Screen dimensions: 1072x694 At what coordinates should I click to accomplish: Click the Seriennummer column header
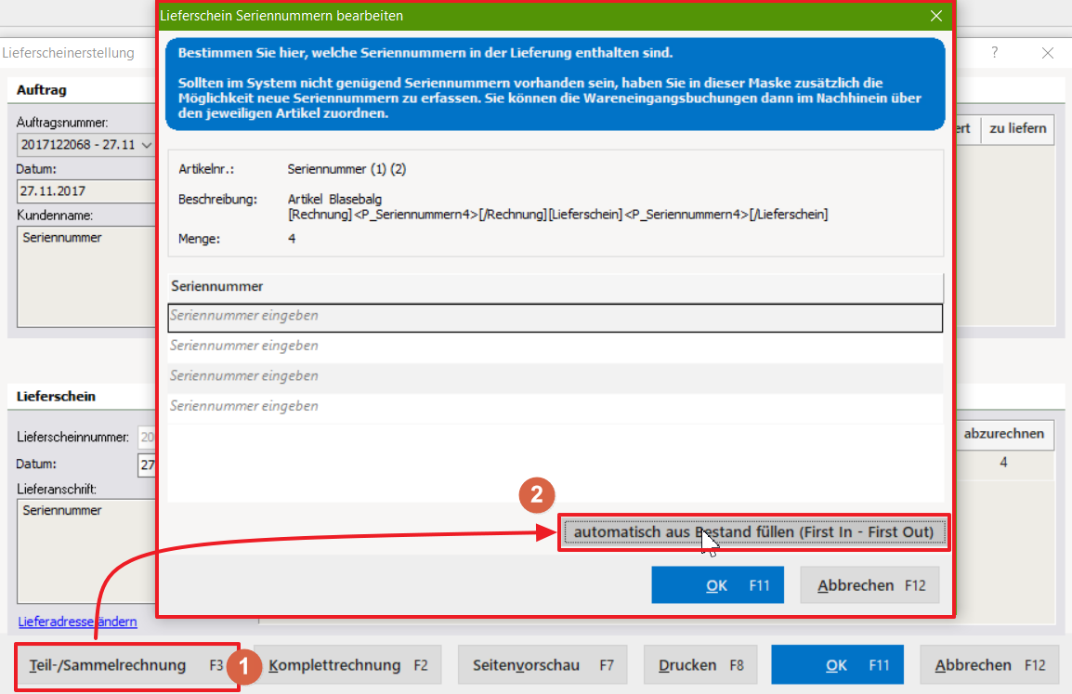click(x=556, y=286)
